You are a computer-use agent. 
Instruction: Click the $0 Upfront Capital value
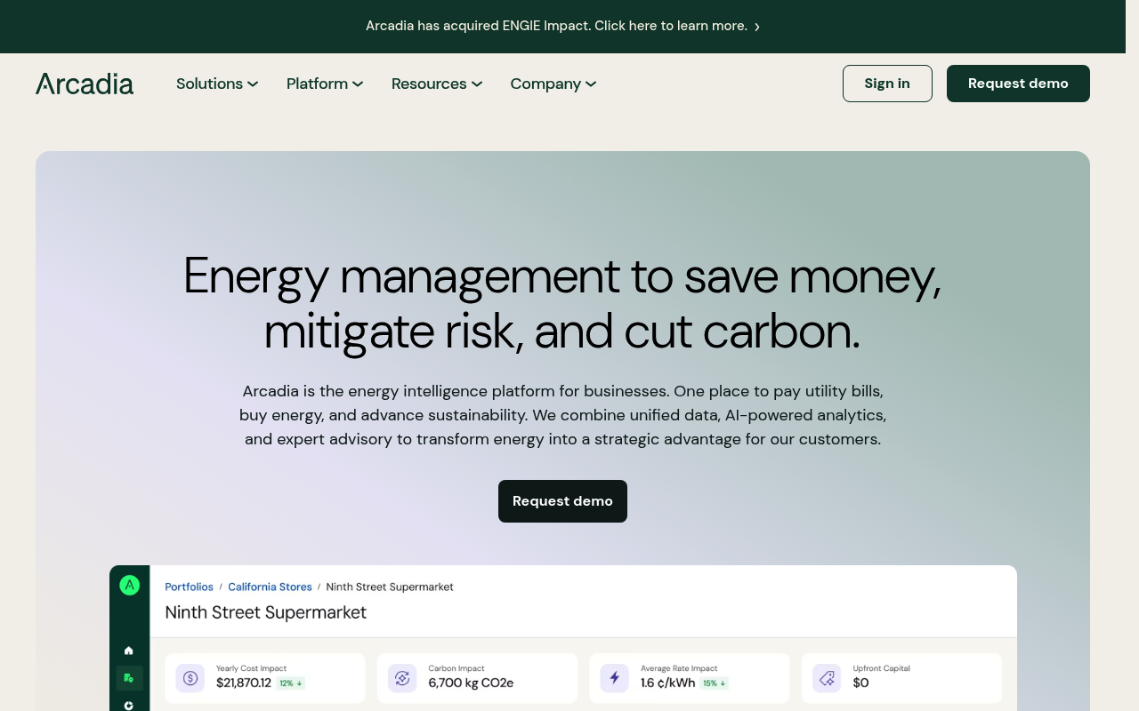coord(860,683)
